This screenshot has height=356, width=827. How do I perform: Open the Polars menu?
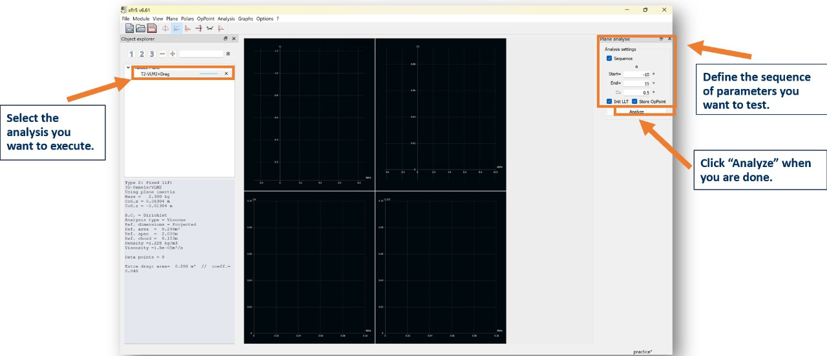[187, 19]
